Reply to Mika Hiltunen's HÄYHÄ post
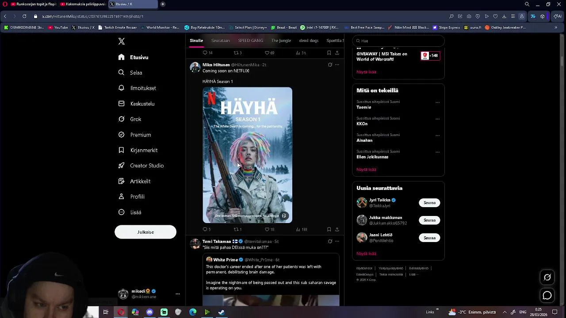This screenshot has height=318, width=566. [206, 230]
